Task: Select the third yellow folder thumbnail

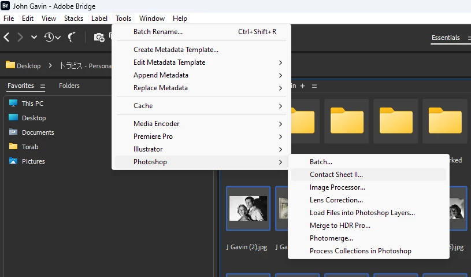Action: coord(396,121)
